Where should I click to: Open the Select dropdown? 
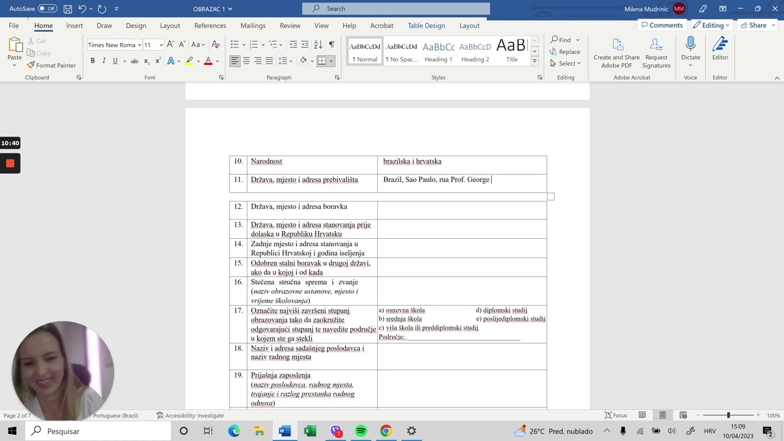[x=565, y=63]
